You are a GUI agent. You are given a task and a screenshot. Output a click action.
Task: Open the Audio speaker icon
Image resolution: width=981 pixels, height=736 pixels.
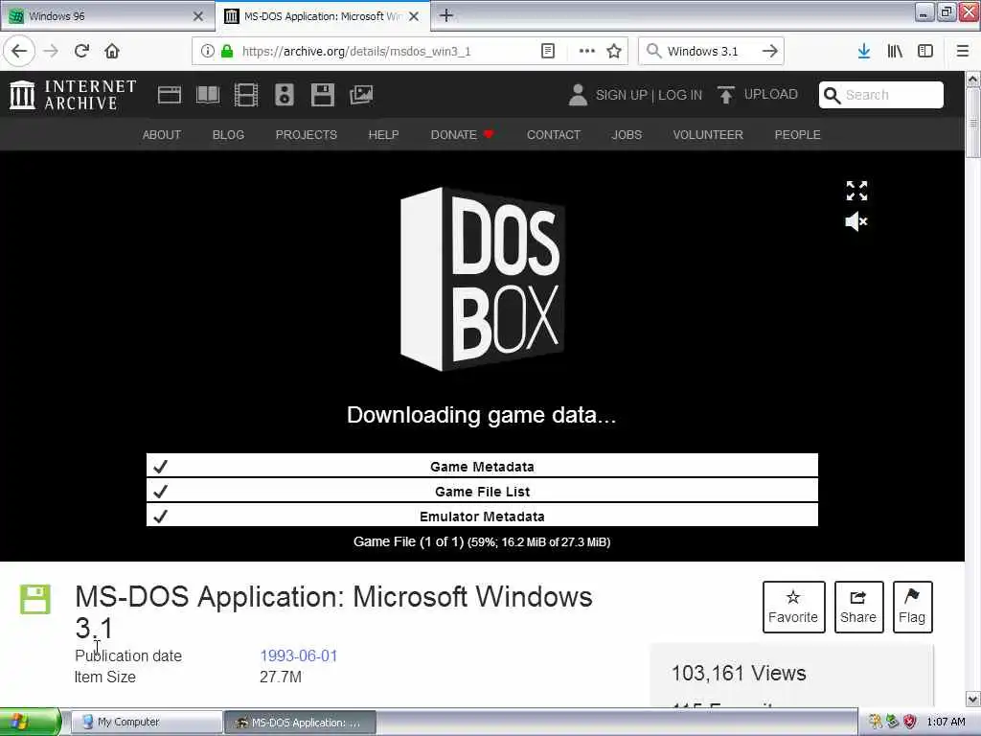284,95
